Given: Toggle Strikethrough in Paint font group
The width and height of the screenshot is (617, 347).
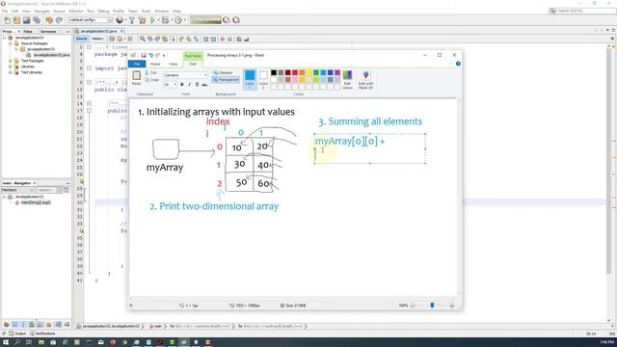Looking at the screenshot, I should [x=204, y=85].
